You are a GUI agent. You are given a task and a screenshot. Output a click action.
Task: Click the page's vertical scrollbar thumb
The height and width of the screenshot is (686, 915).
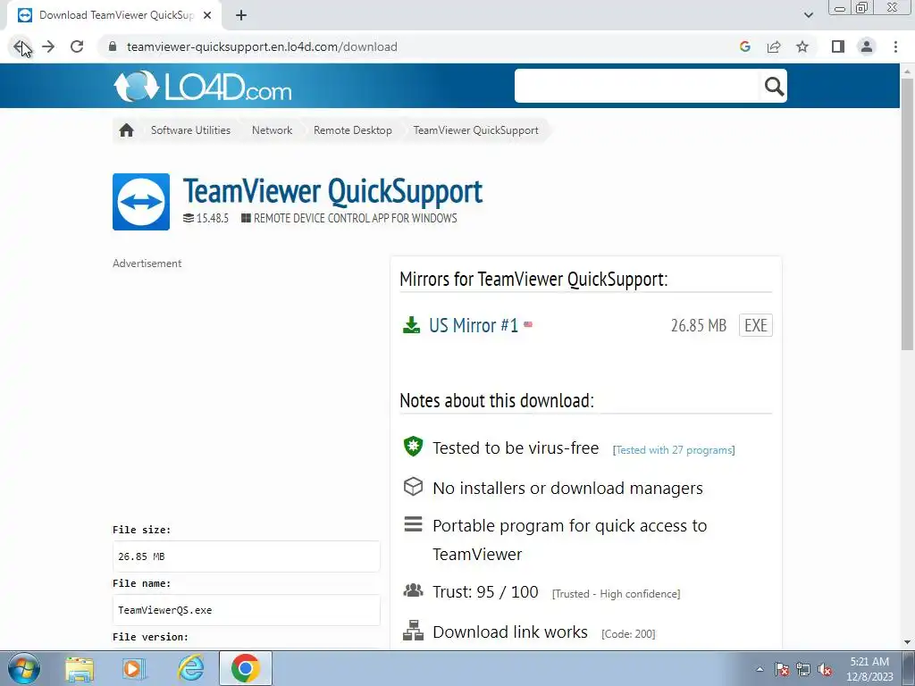pyautogui.click(x=907, y=213)
